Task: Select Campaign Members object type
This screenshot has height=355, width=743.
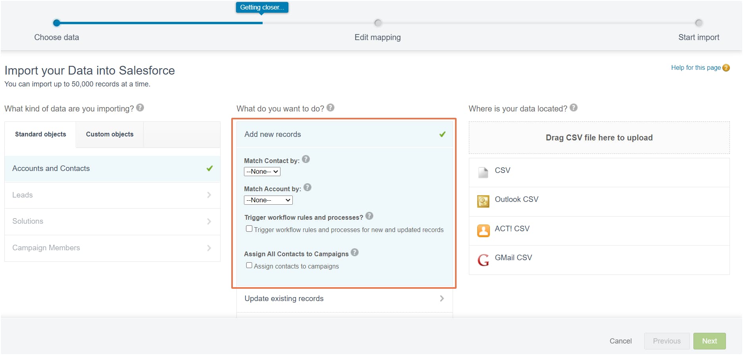Action: coord(112,248)
